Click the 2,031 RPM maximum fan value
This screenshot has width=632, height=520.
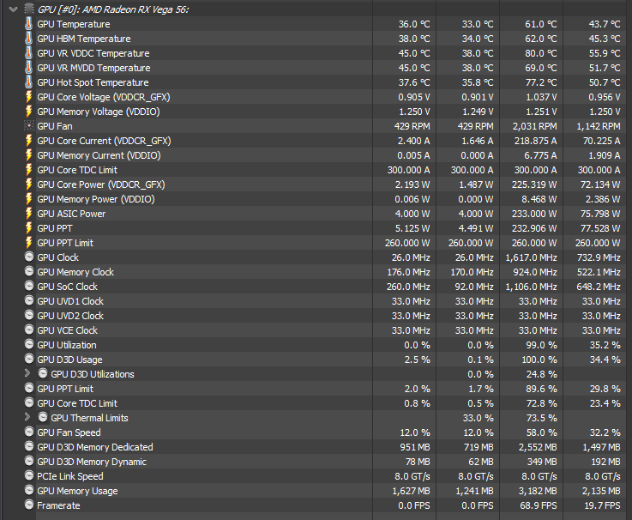point(534,126)
